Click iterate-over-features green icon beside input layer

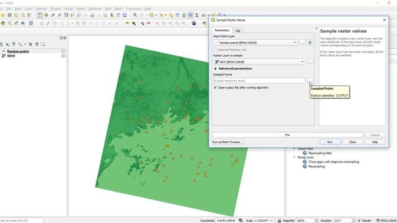310,43
